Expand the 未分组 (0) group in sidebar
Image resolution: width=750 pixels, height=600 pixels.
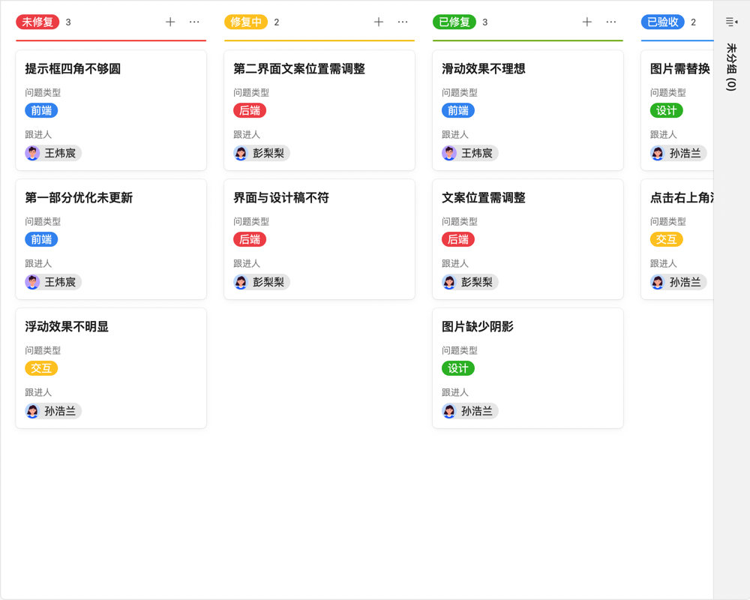click(731, 67)
